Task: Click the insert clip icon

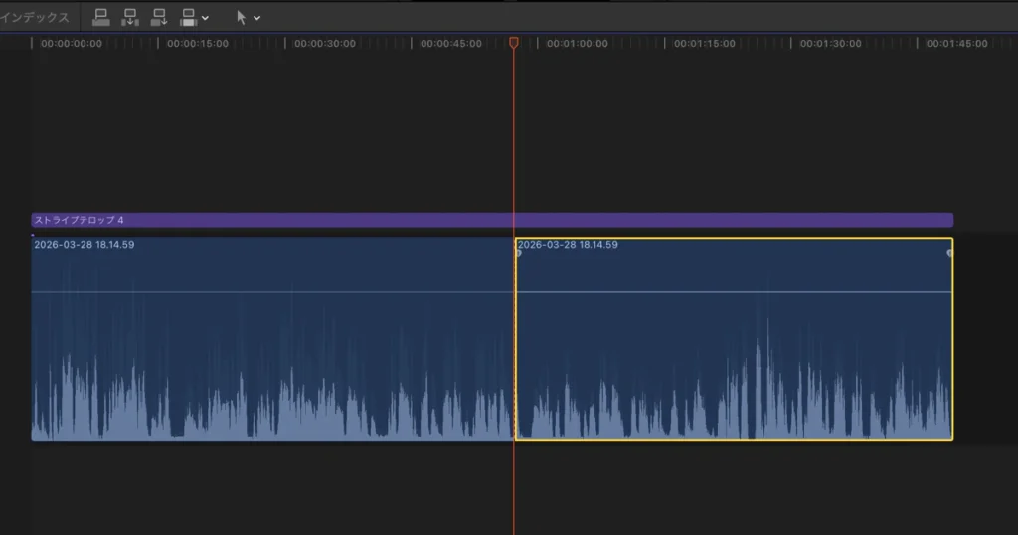Action: (130, 17)
